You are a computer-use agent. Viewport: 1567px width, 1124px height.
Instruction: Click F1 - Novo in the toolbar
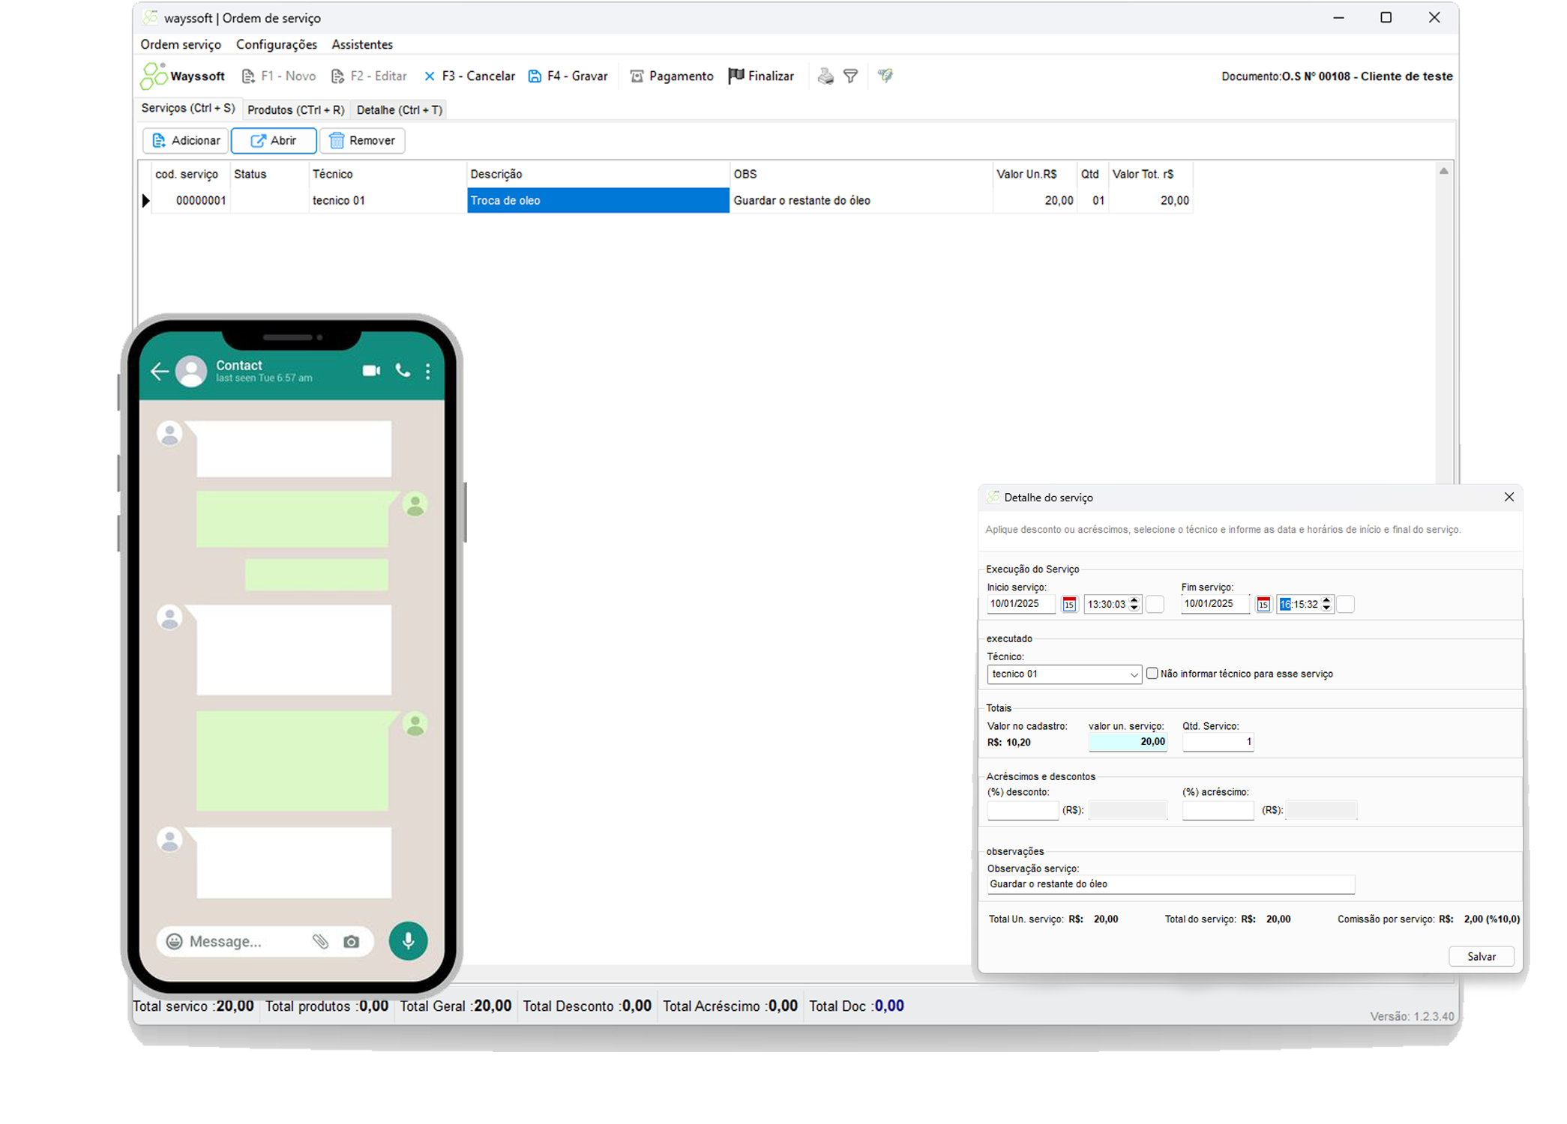click(279, 76)
